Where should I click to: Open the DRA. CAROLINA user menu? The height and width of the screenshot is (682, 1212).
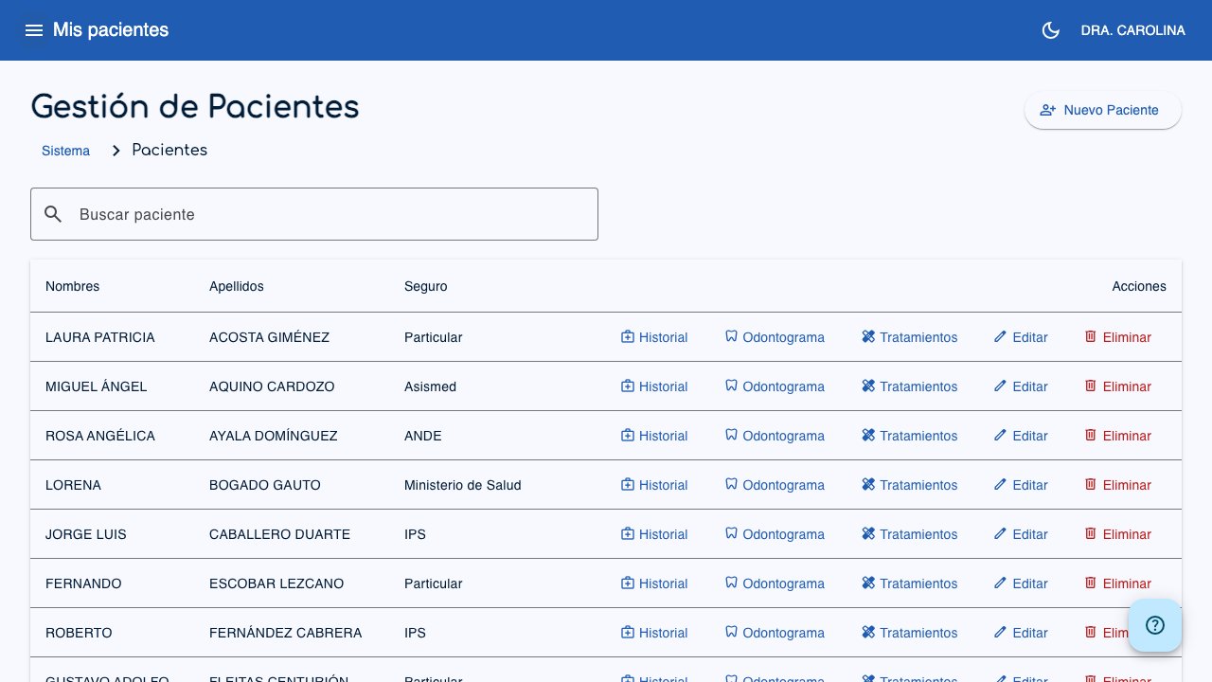(x=1132, y=30)
